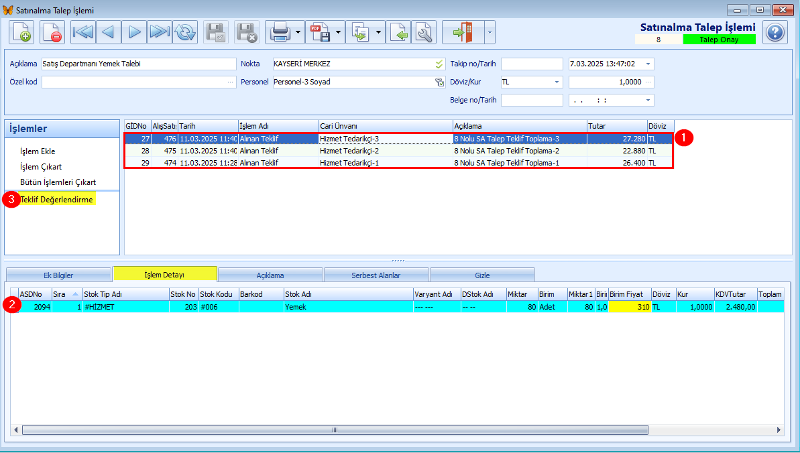Select the Hizmet Tedarikçi-2 row
Screen dimensions: 800x453
tap(399, 151)
